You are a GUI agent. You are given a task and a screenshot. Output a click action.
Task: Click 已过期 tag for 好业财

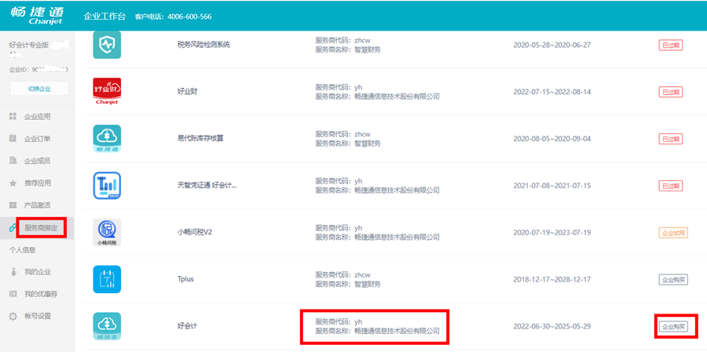click(x=671, y=92)
